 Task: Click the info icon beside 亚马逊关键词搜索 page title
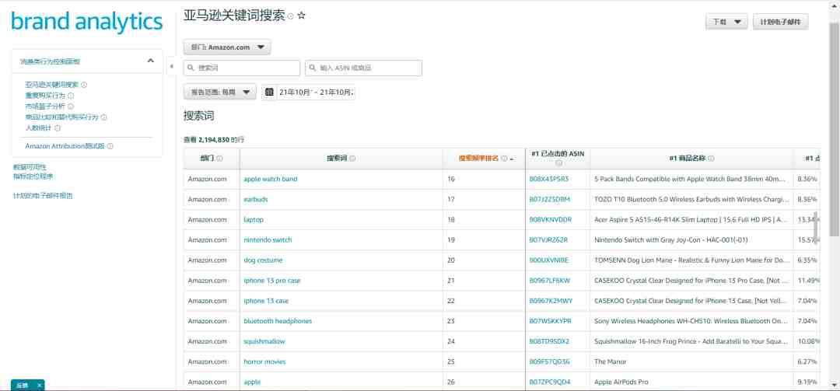[x=291, y=16]
